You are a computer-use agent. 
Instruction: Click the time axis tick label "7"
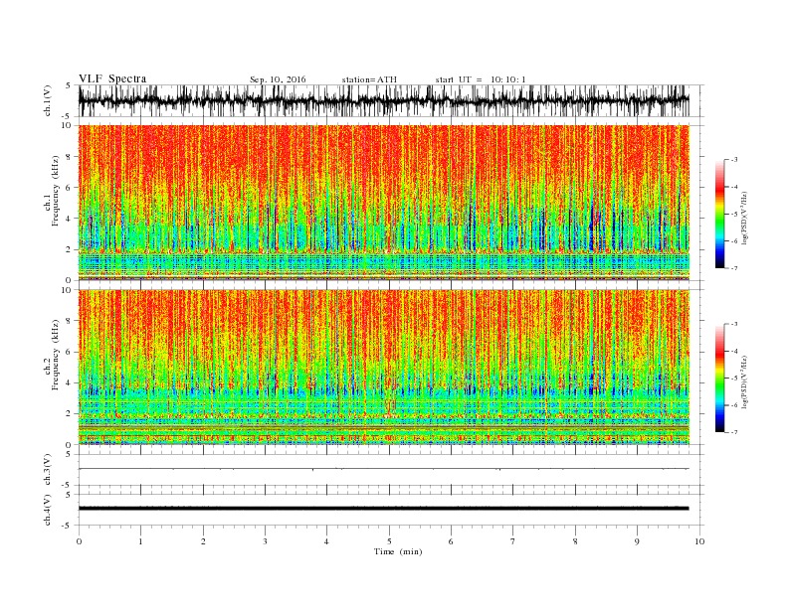click(x=513, y=541)
